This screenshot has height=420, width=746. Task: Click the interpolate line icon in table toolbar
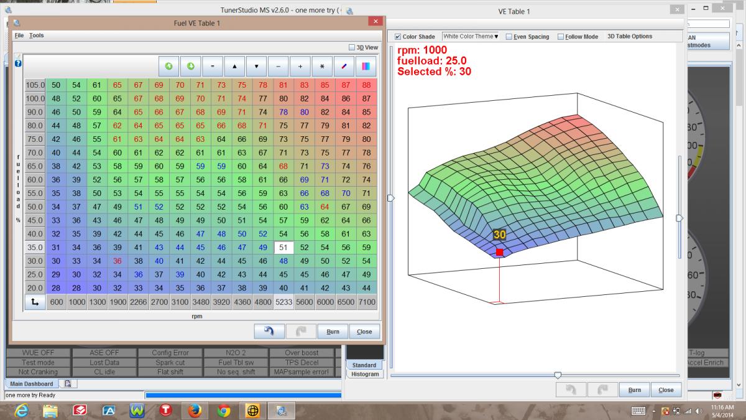(x=344, y=66)
